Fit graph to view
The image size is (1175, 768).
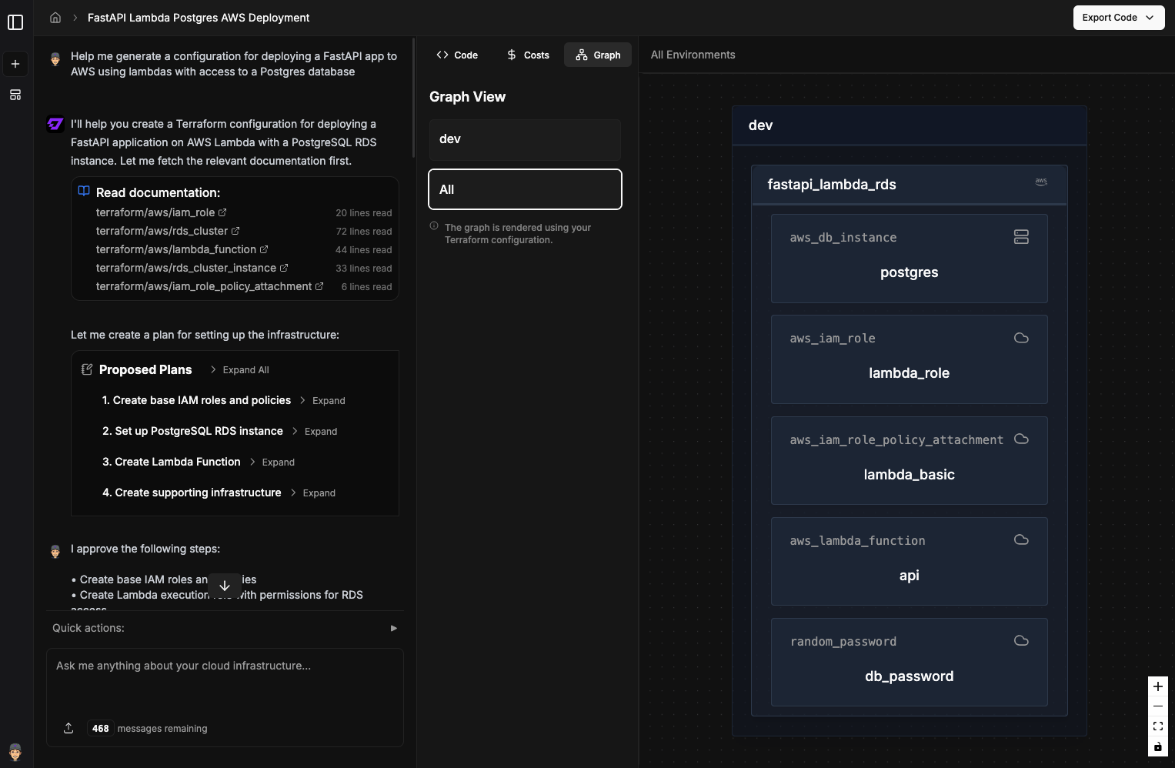click(1158, 726)
